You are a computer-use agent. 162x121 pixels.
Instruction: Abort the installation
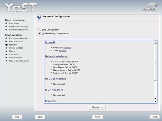point(98,117)
